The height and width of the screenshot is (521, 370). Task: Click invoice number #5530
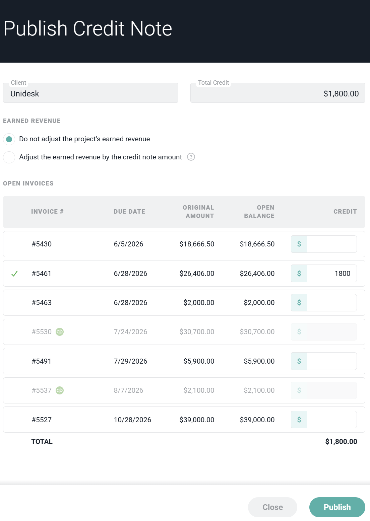click(42, 332)
